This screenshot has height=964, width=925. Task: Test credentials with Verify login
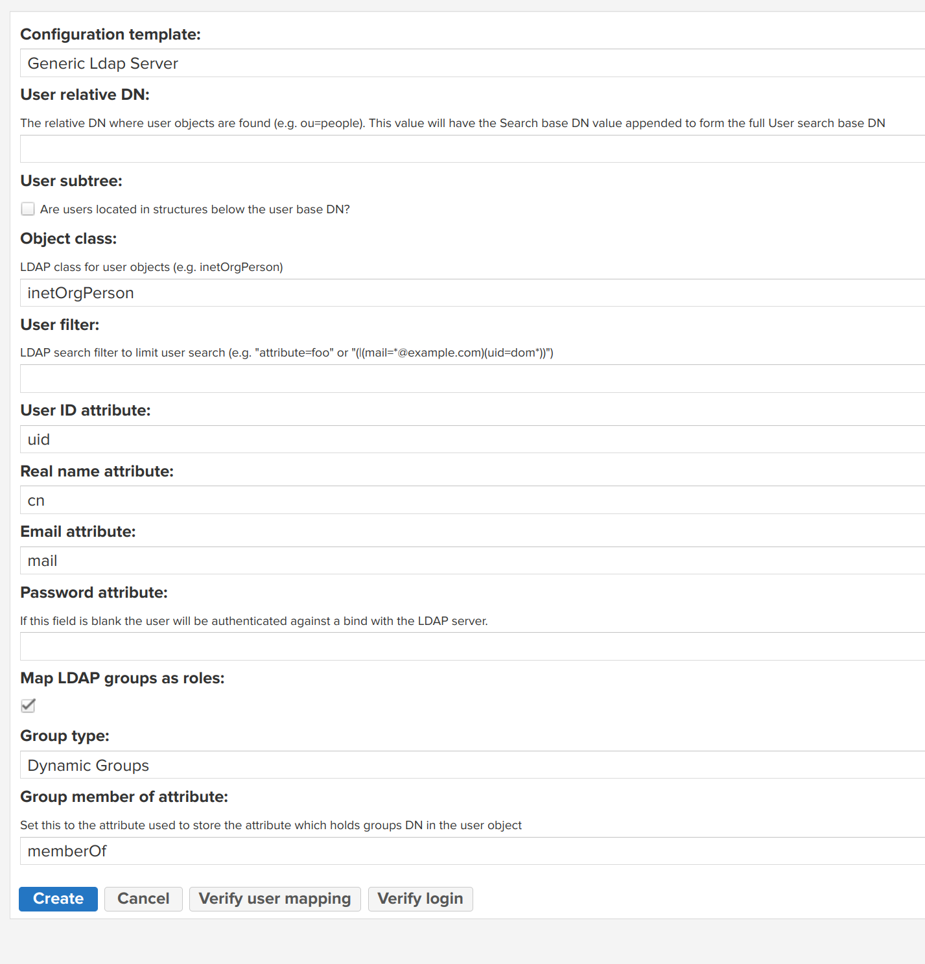click(420, 899)
